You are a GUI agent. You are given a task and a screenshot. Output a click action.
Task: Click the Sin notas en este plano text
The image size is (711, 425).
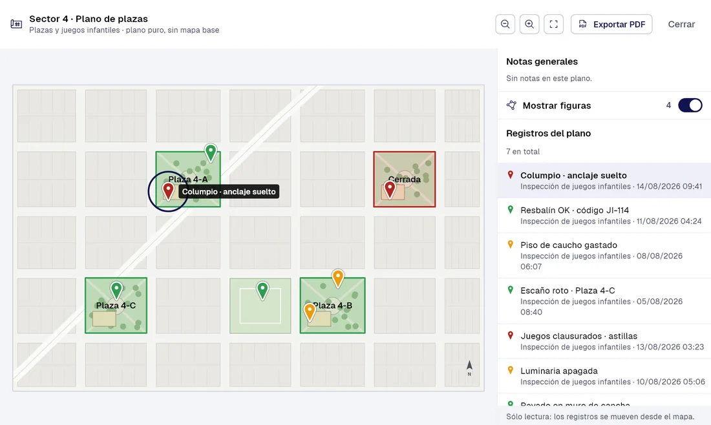pyautogui.click(x=549, y=78)
